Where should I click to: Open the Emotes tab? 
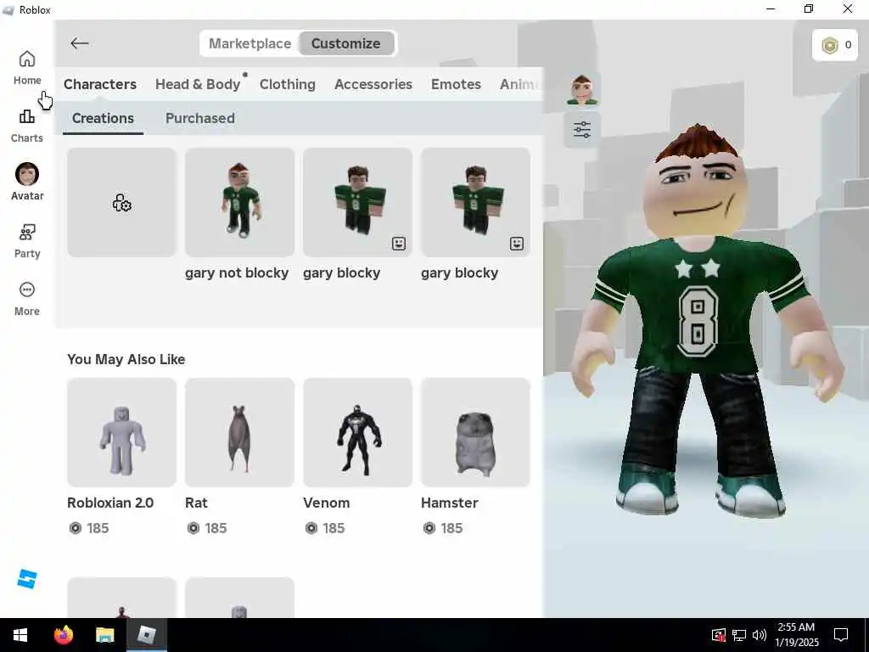click(456, 84)
